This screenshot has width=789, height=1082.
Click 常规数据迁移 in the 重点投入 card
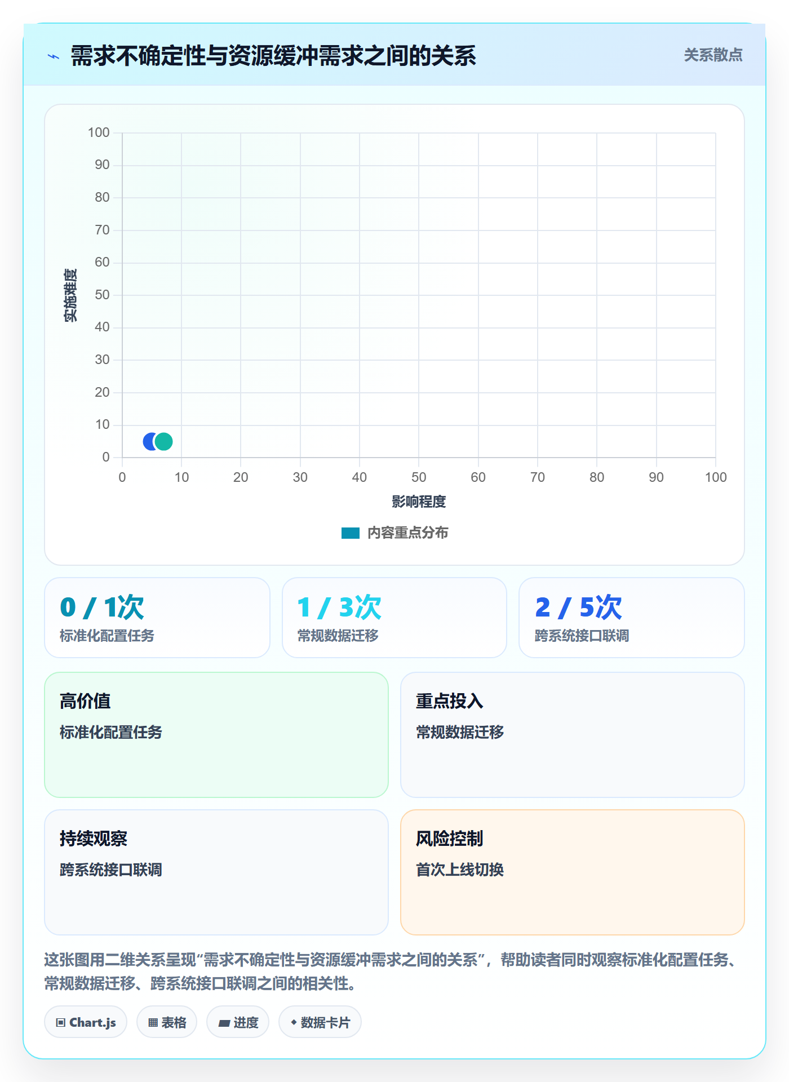460,732
